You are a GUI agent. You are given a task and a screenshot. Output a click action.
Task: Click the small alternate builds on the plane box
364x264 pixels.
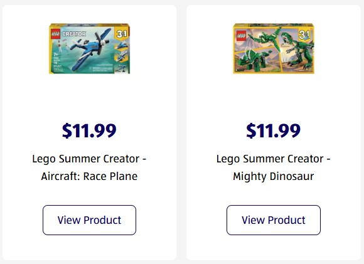[x=121, y=56]
